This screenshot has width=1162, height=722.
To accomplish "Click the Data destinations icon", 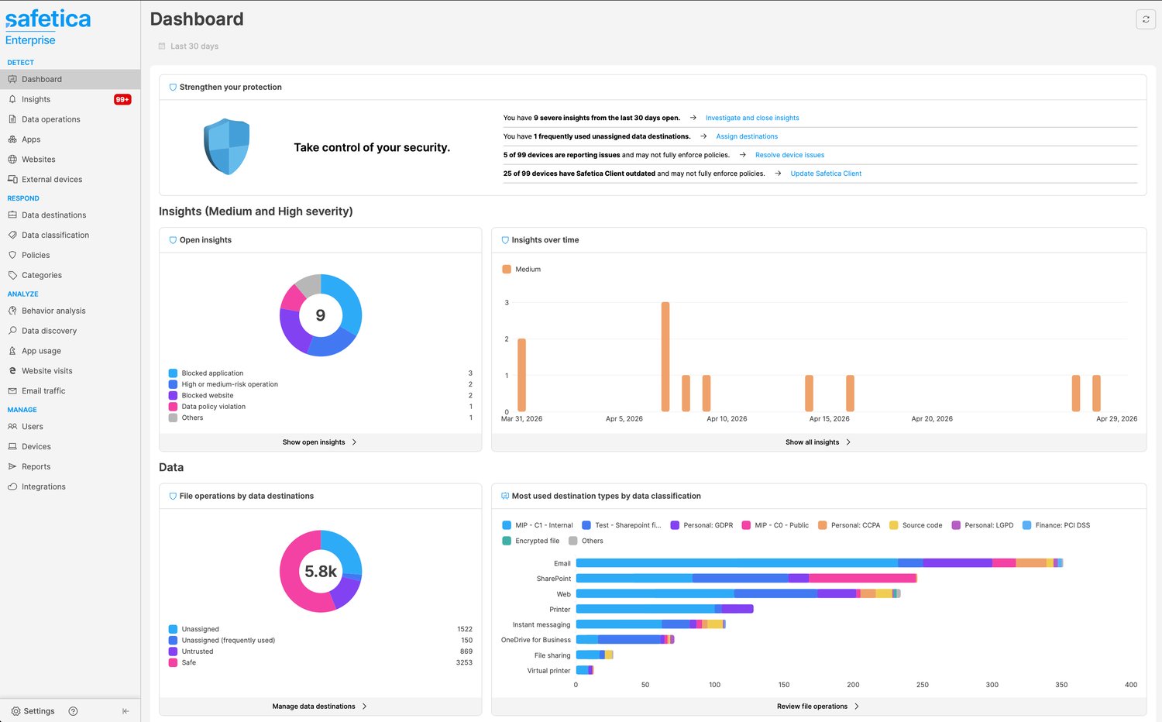I will click(x=12, y=215).
